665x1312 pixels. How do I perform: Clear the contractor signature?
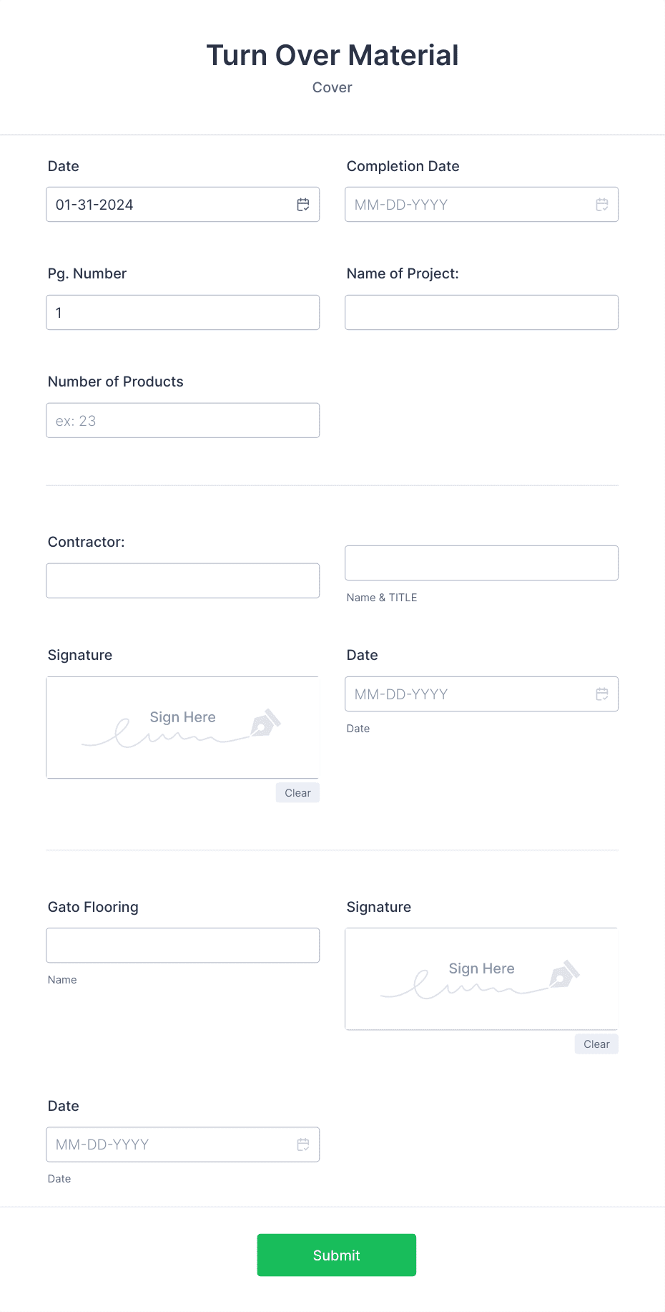click(x=297, y=792)
